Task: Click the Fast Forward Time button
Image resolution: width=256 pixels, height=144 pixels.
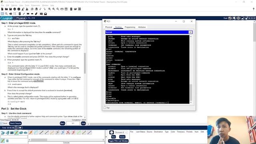Action: (x=20, y=128)
